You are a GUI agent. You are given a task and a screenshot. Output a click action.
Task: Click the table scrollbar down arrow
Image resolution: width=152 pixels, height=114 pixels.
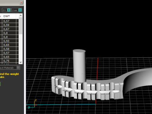pyautogui.click(x=21, y=62)
